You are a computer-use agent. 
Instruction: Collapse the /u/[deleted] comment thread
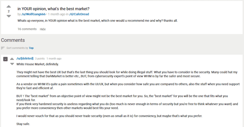click(6, 59)
